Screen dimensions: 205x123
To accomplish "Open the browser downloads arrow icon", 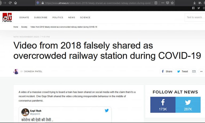I will [x=194, y=3].
